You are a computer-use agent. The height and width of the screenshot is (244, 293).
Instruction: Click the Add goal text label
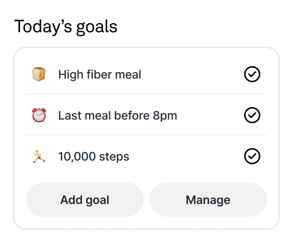click(84, 200)
